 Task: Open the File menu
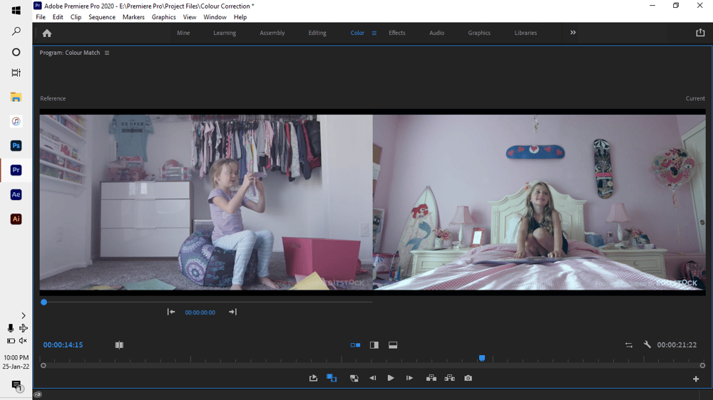41,17
